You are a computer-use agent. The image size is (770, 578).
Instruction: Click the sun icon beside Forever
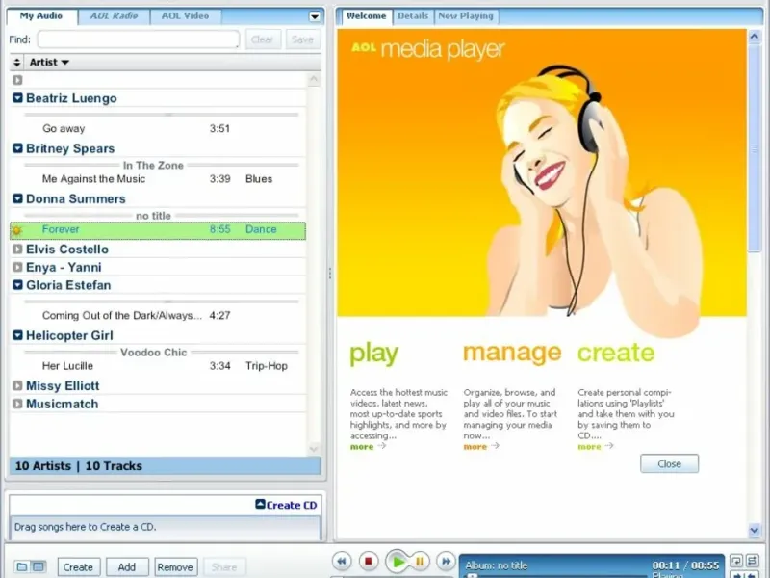[x=17, y=230]
